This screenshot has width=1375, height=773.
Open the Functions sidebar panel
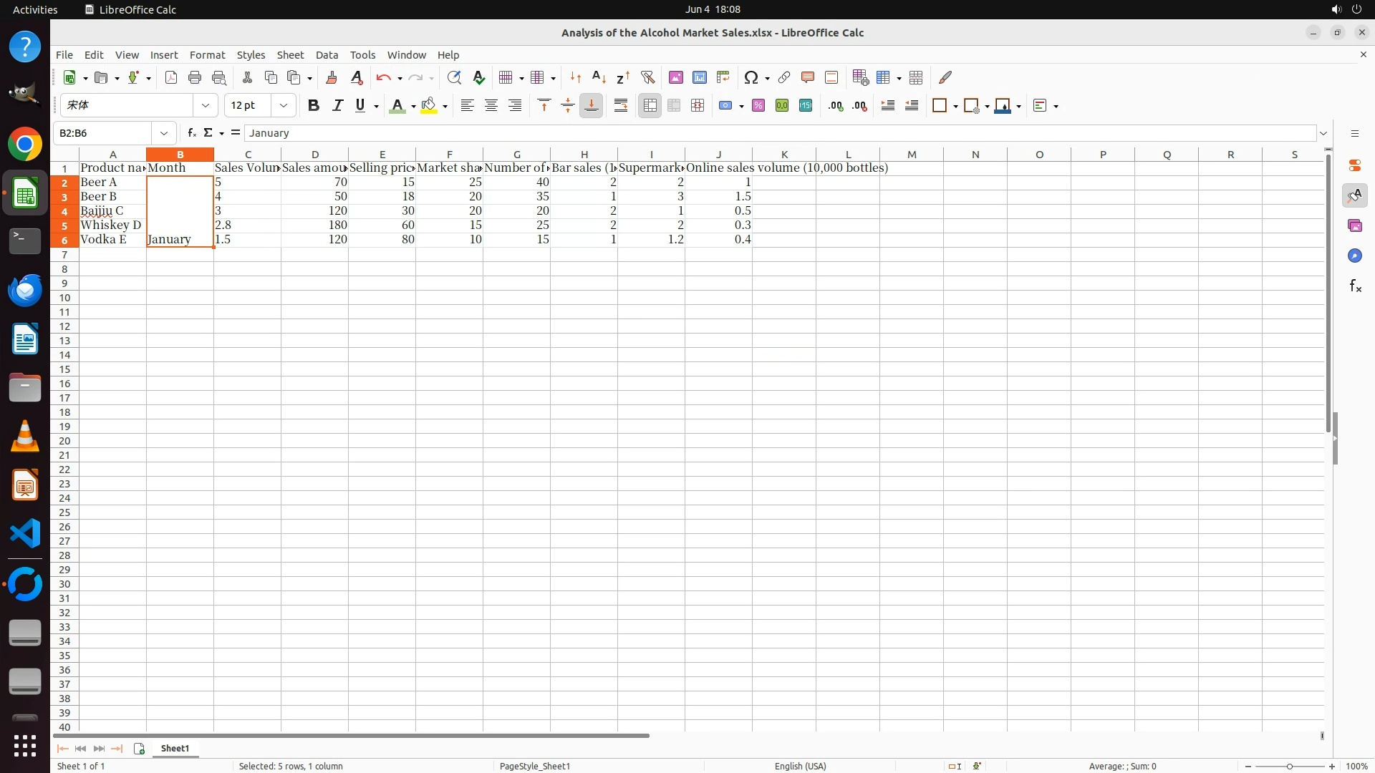pyautogui.click(x=1355, y=286)
